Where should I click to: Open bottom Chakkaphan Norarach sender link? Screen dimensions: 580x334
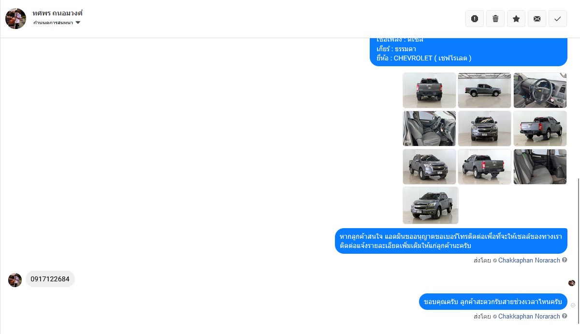tap(529, 316)
